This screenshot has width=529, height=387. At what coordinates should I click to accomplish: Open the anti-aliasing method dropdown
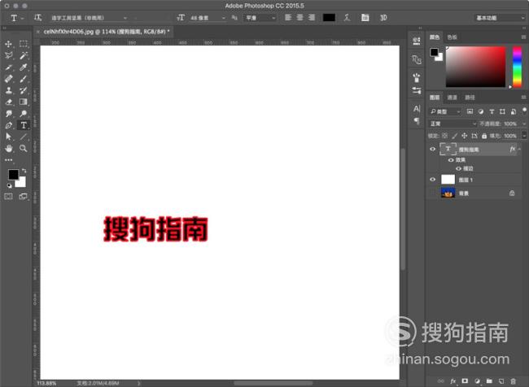(260, 18)
